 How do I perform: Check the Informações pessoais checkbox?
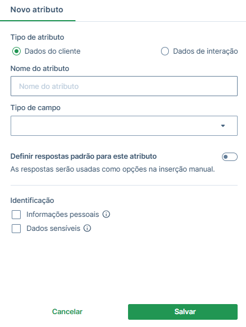16,215
